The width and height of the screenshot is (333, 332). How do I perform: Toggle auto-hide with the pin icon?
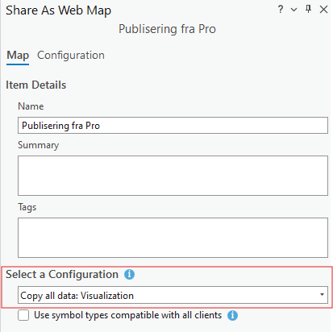[x=308, y=9]
